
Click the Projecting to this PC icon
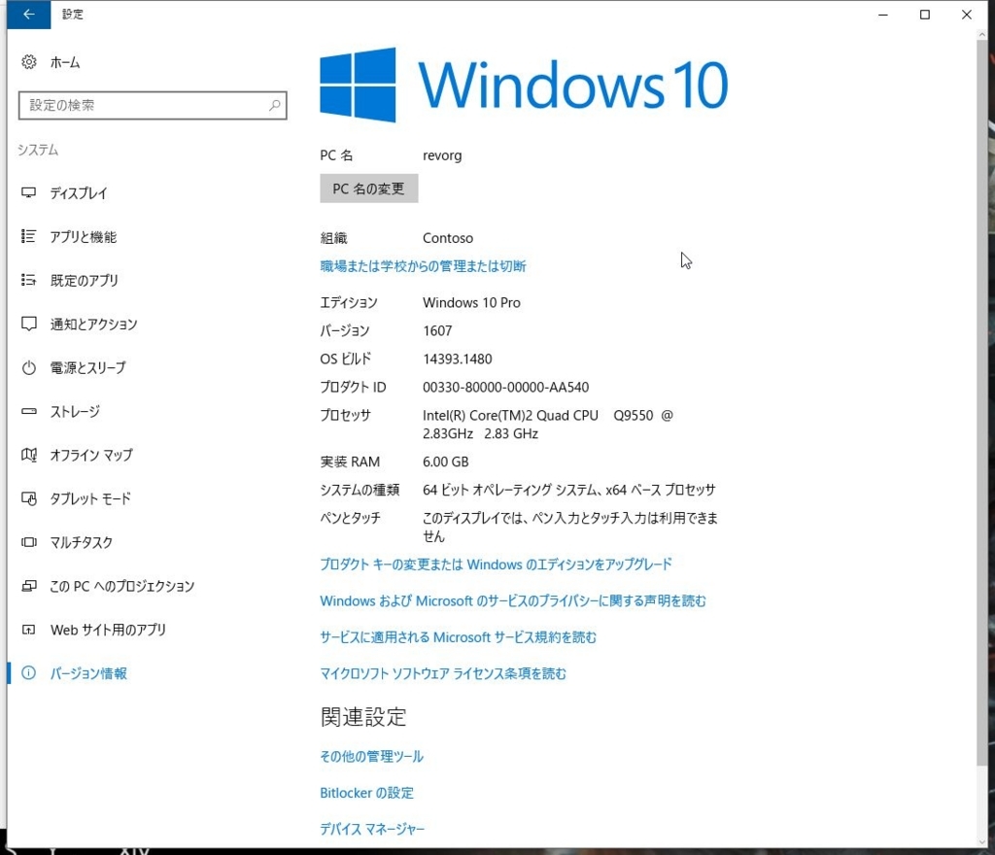pyautogui.click(x=28, y=586)
